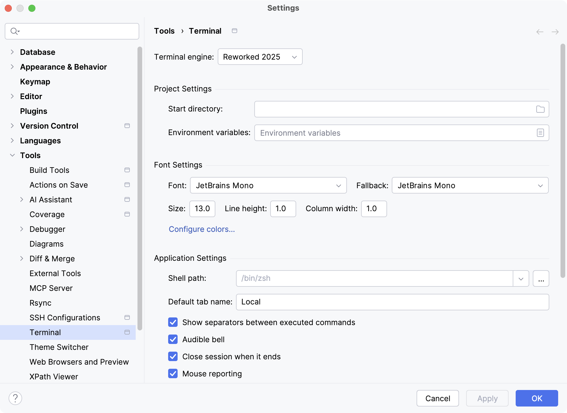Click the reset icon beside Terminal breadcrumb

235,30
